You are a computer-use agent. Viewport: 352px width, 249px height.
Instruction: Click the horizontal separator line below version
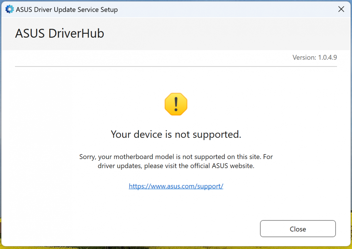coord(176,66)
